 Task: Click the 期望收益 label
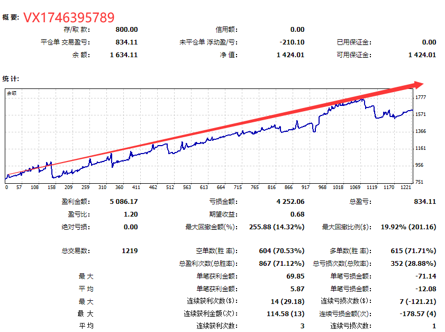coord(224,214)
